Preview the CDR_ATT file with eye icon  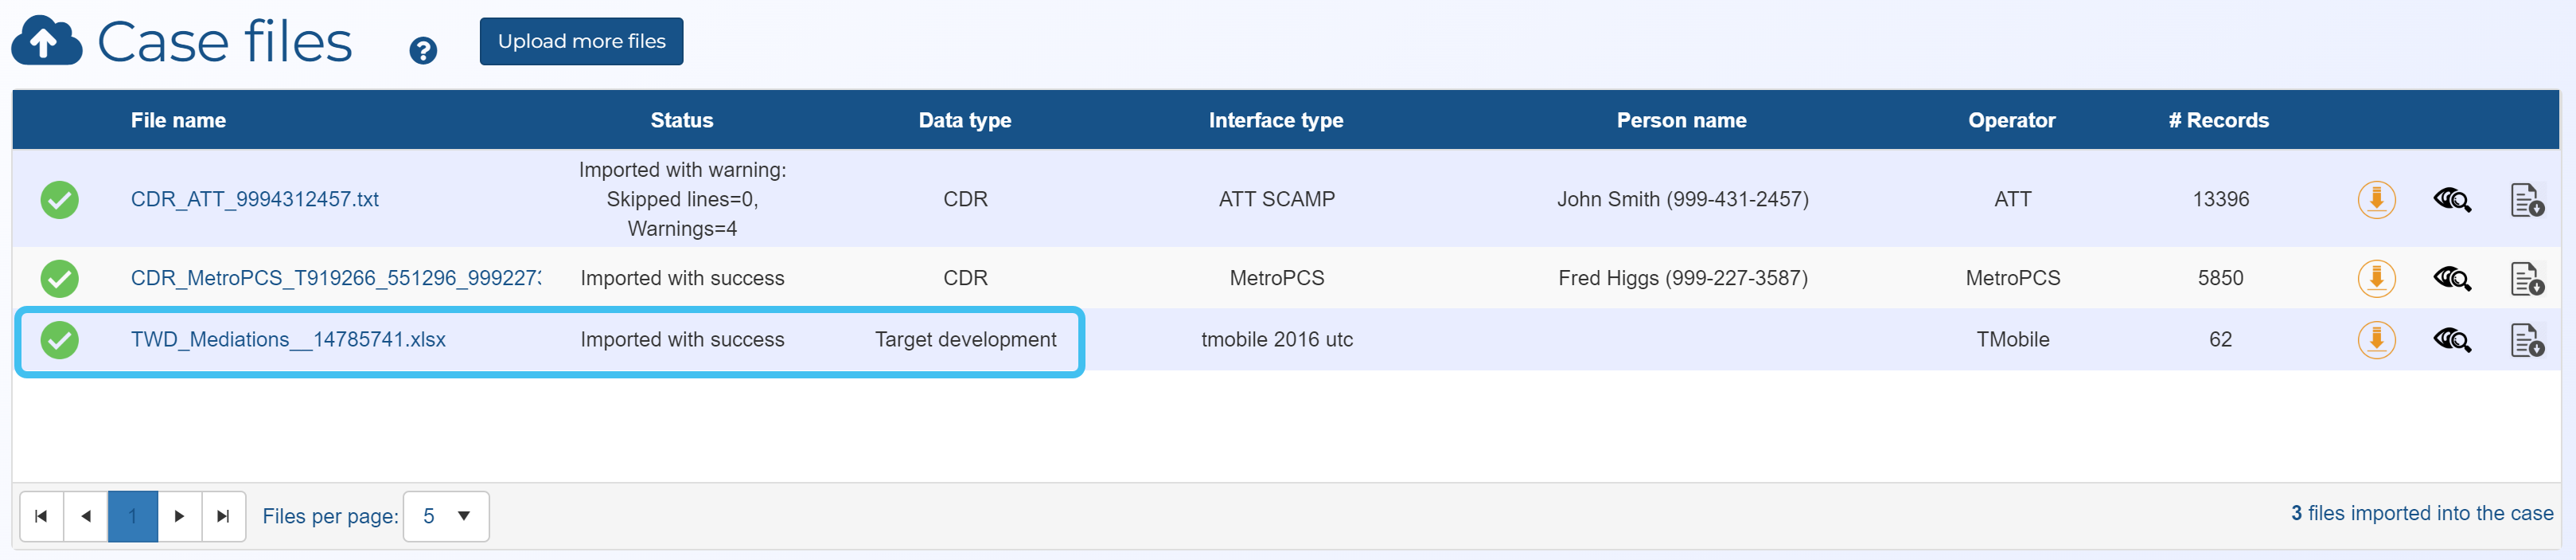(2451, 199)
